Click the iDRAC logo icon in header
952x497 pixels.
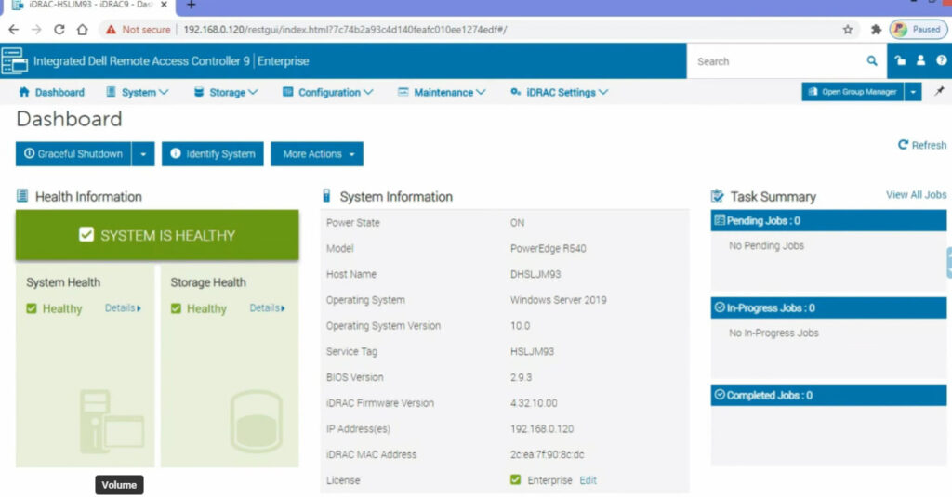point(15,60)
